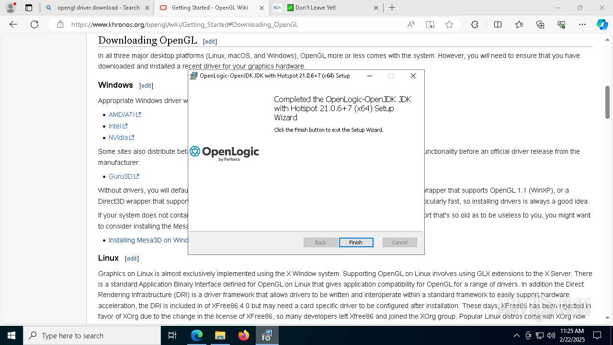Open the Collections icon
613x345 pixels.
coord(540,24)
